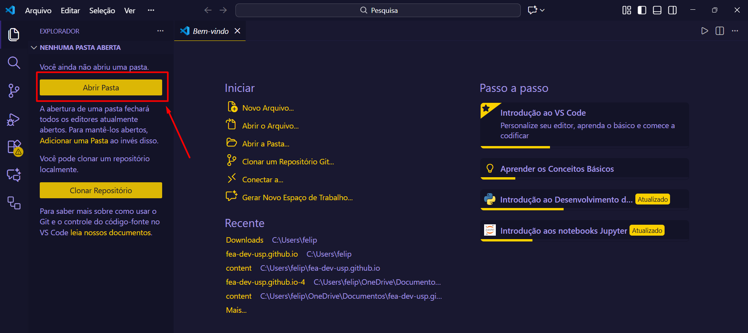
Task: Open the chat dropdown arrow in title bar
Action: [542, 10]
